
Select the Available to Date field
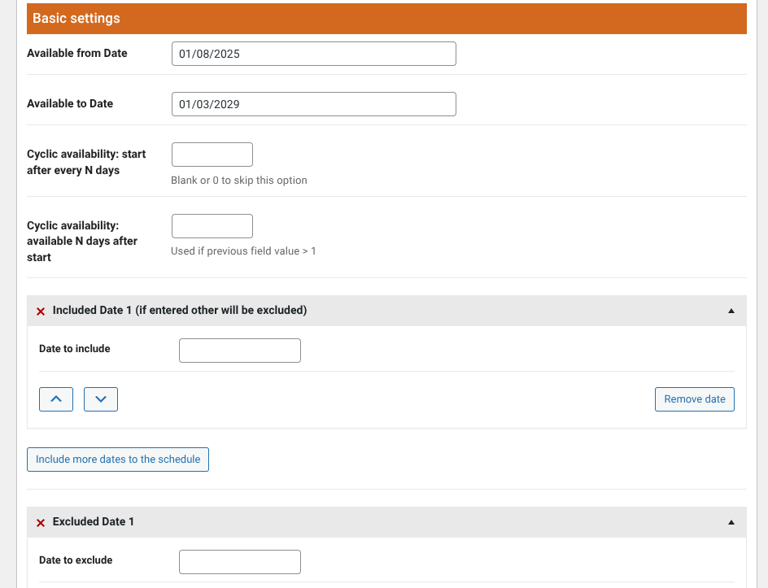click(313, 104)
